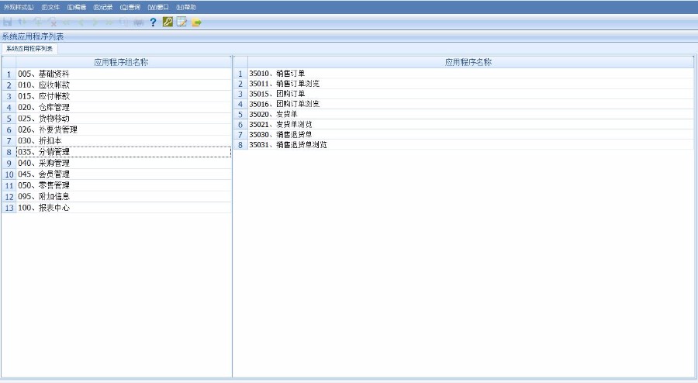Open the 35020、发货单 application
698x383 pixels.
[471, 114]
